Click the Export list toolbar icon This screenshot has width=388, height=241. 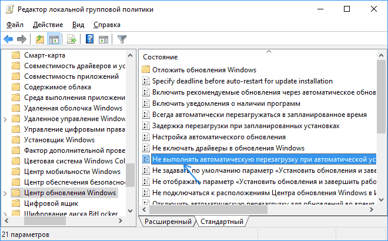[72, 39]
